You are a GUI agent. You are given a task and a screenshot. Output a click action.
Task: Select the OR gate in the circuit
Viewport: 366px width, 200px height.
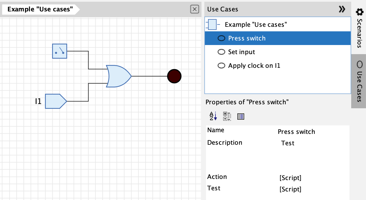(118, 76)
